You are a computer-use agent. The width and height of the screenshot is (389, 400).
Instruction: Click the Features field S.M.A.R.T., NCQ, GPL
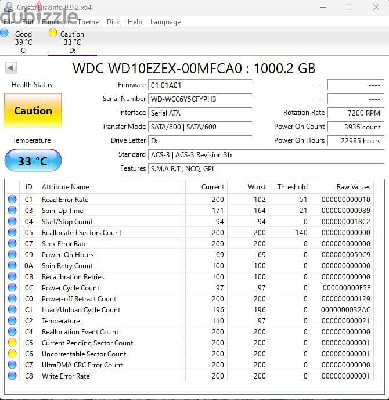click(x=266, y=168)
